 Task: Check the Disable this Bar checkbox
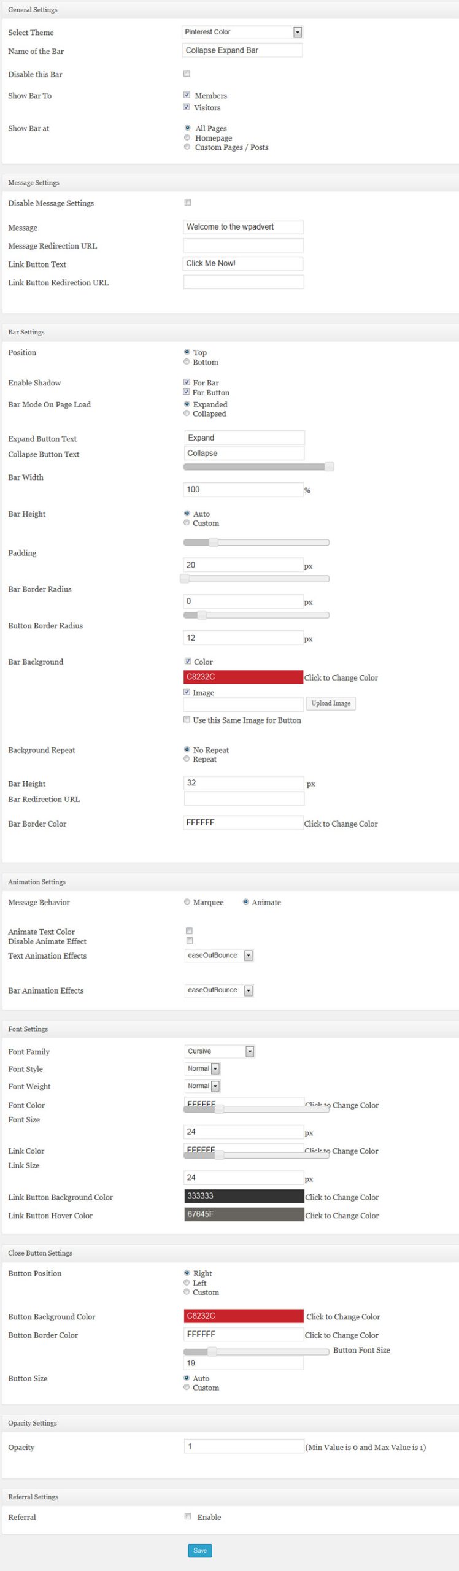point(187,74)
